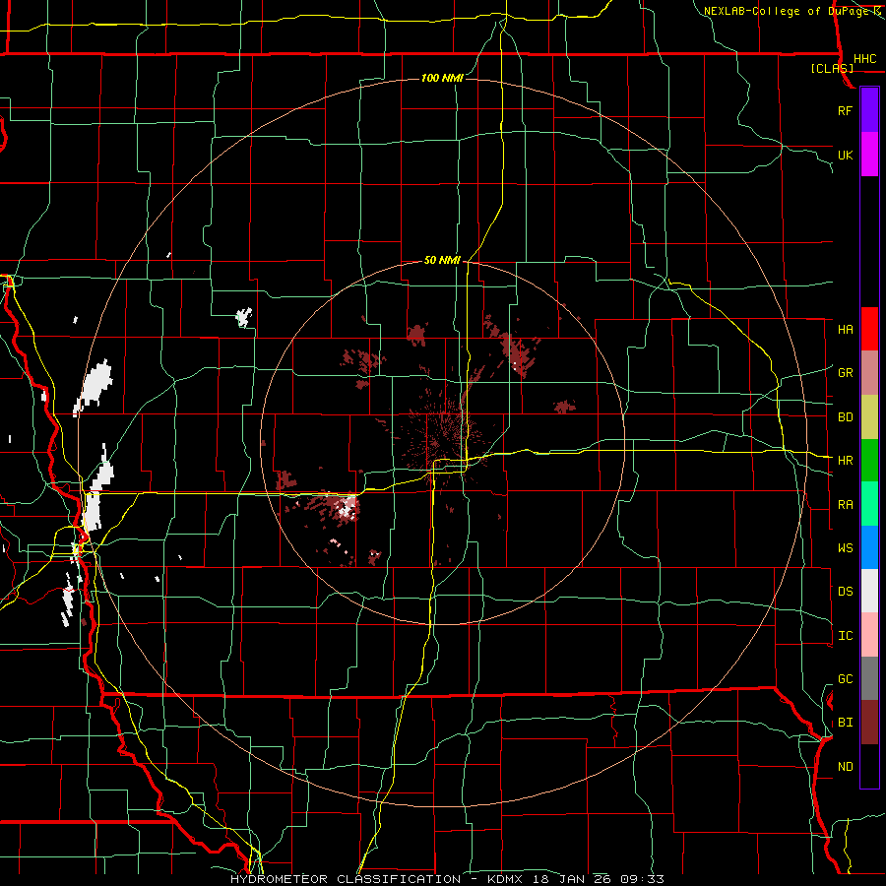Click the BD yellow legend swatch
Image resolution: width=886 pixels, height=886 pixels.
point(869,417)
